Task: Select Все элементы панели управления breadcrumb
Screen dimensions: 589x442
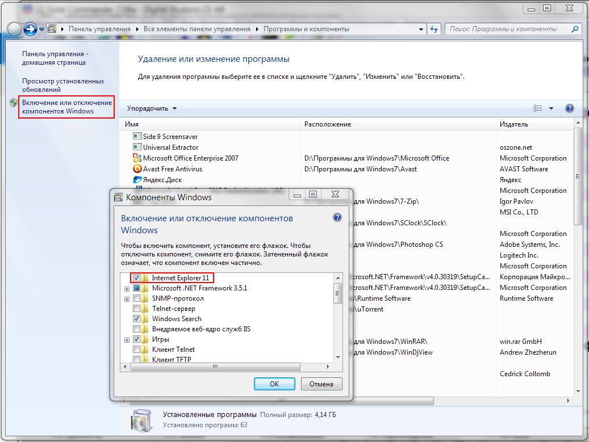Action: [197, 29]
